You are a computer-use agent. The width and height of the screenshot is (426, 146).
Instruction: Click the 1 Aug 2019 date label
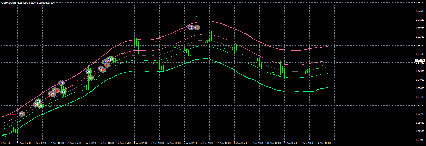[x=7, y=143]
